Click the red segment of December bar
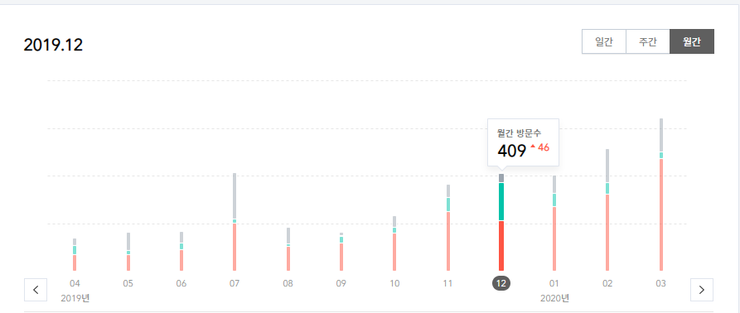 point(501,246)
